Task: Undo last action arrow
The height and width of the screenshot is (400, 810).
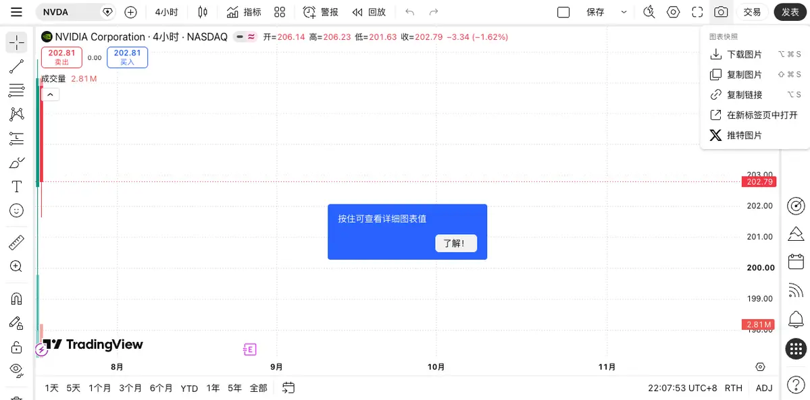Action: (409, 12)
